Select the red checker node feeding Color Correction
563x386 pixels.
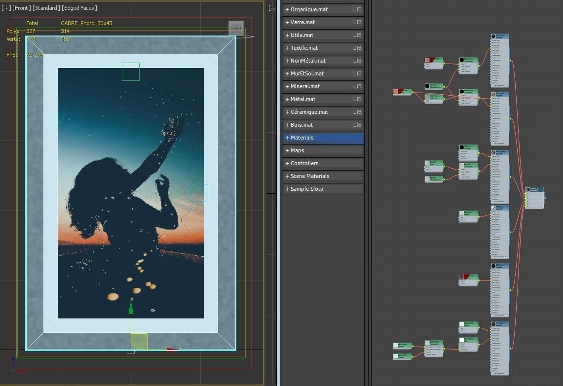(x=403, y=92)
